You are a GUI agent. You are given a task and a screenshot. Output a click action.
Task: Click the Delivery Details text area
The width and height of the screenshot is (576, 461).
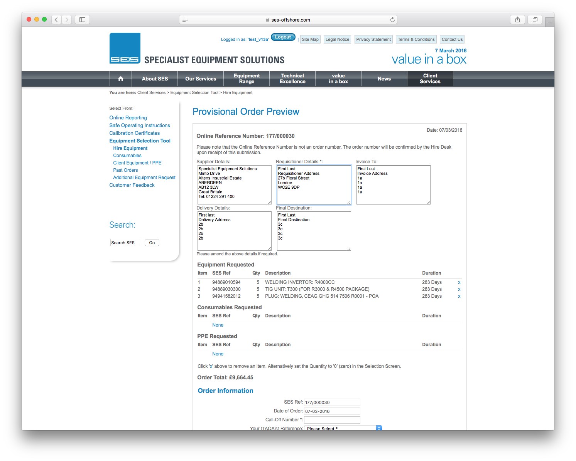click(x=234, y=231)
